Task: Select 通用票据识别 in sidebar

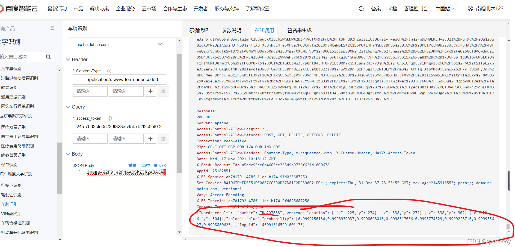Action: 13,97
